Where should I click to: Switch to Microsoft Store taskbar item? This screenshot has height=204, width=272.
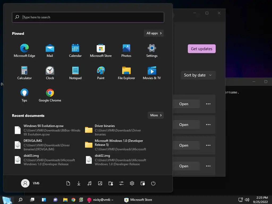click(x=138, y=200)
